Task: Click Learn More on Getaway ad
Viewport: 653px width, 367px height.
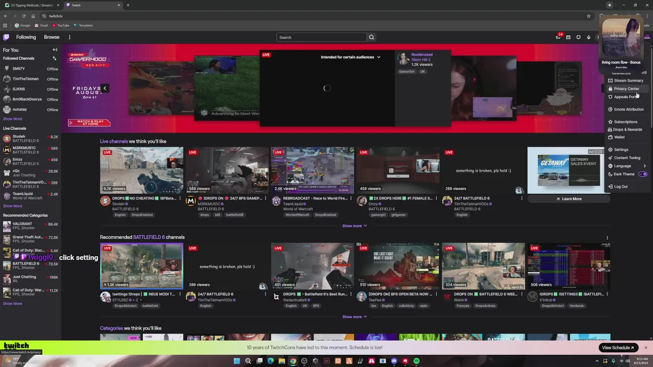Action: pos(569,199)
